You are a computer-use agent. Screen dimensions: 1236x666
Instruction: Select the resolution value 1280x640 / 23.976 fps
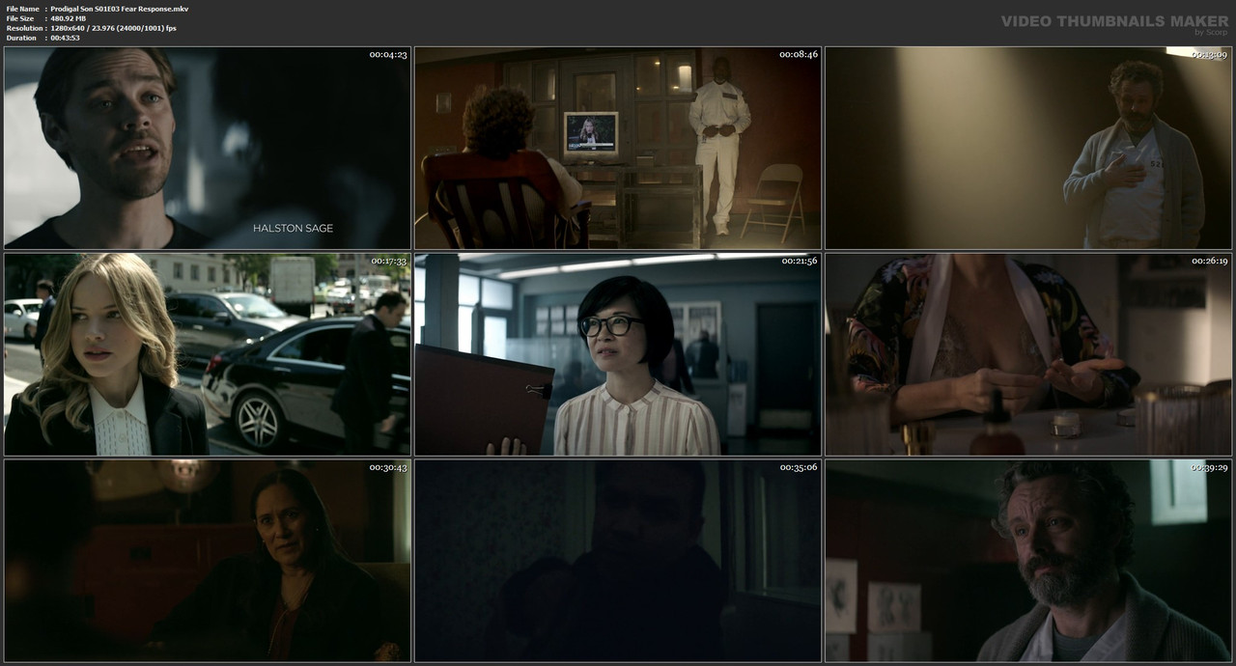click(113, 28)
